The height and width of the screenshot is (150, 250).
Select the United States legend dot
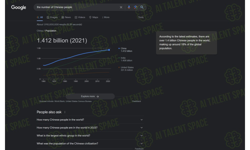point(119,67)
